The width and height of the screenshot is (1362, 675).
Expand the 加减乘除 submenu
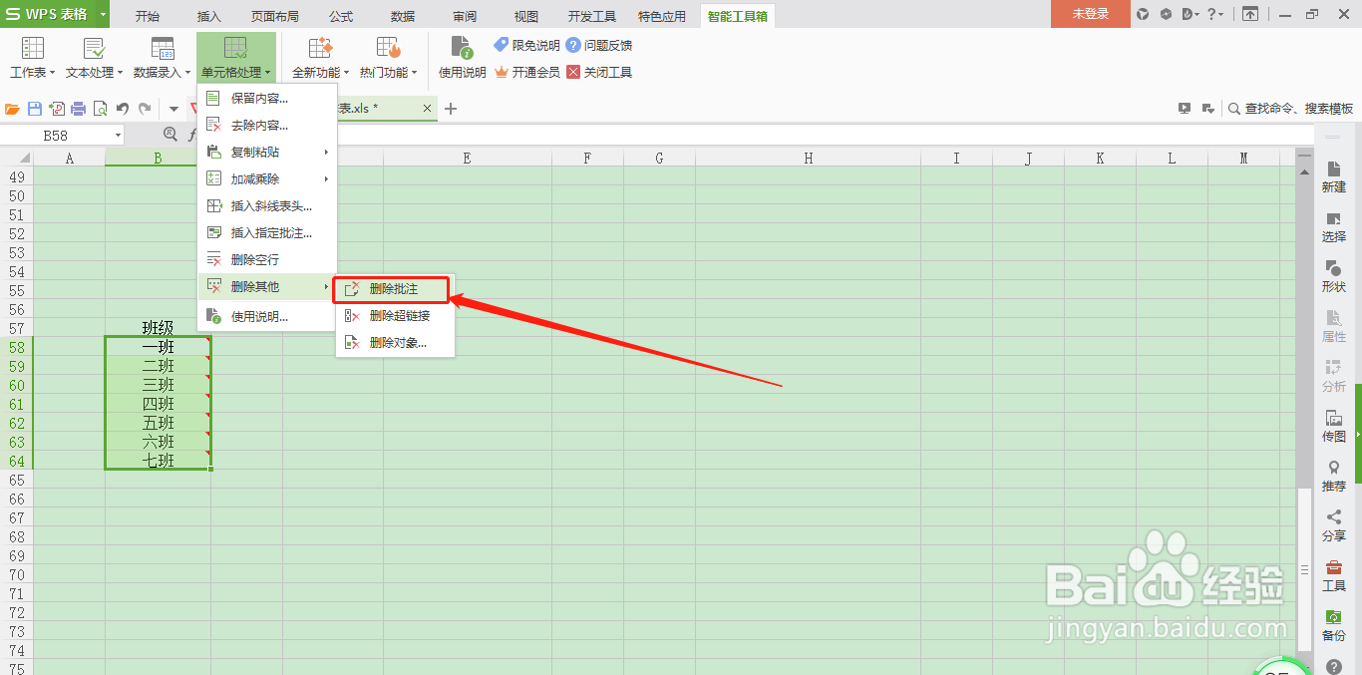tap(267, 178)
